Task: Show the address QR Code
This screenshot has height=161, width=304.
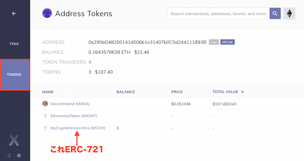Action: click(227, 42)
